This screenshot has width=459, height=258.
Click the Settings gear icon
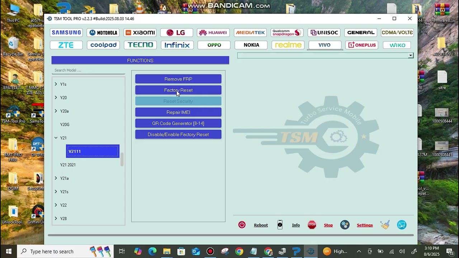pyautogui.click(x=345, y=225)
